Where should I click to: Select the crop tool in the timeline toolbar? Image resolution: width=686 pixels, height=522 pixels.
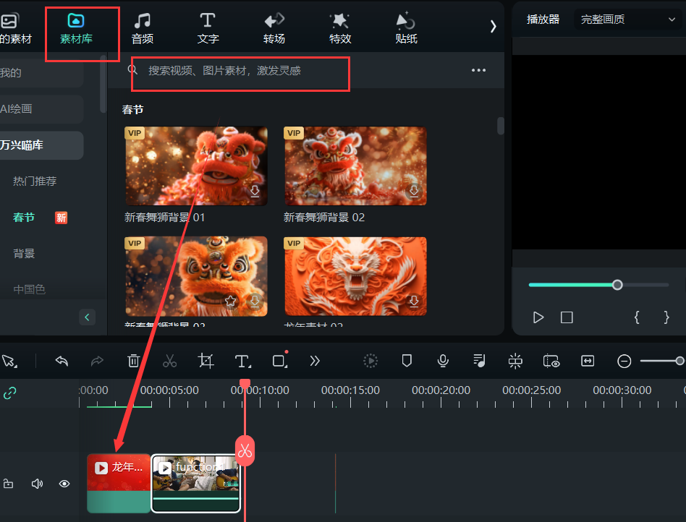[206, 361]
